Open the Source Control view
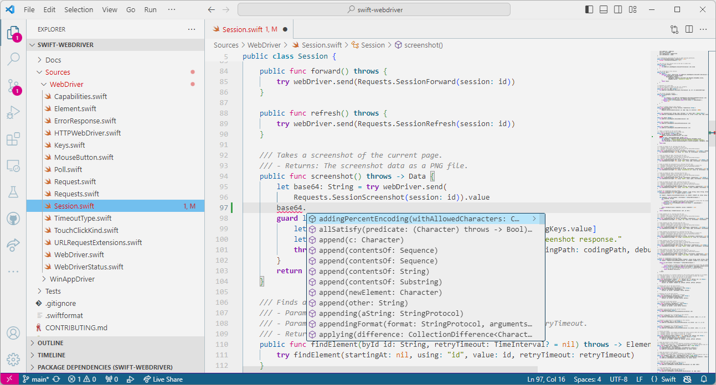 click(13, 85)
